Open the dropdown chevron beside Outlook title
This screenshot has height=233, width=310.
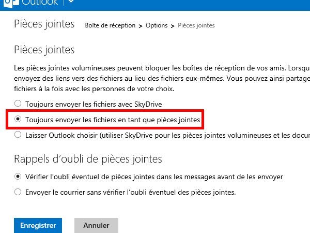(x=71, y=2)
